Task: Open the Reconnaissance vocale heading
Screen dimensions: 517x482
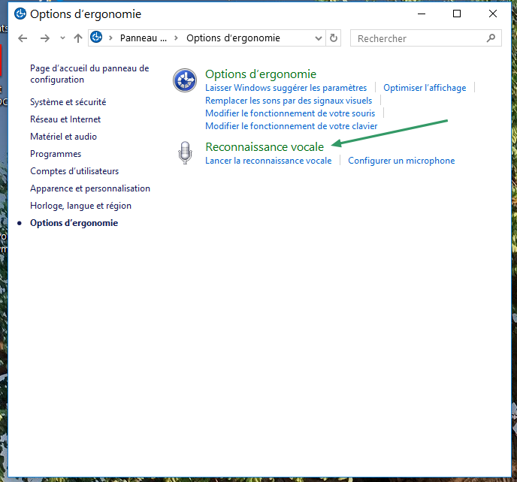Action: click(265, 147)
